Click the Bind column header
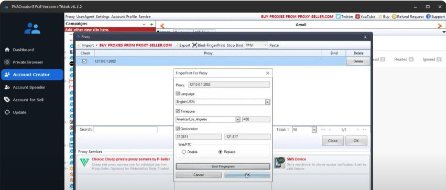This screenshot has height=190, width=446. pos(334,53)
